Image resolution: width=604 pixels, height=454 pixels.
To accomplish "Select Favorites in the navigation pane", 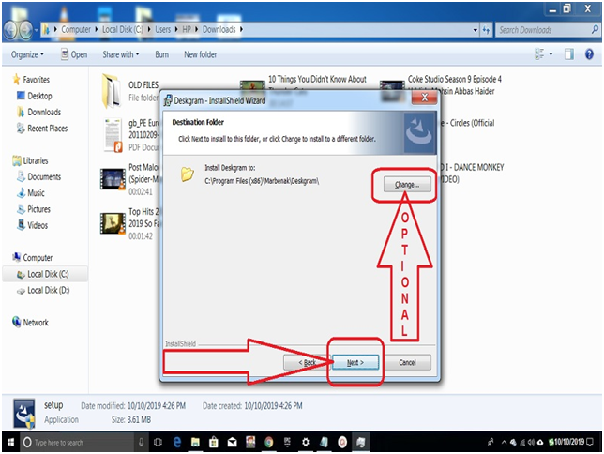I will [32, 80].
